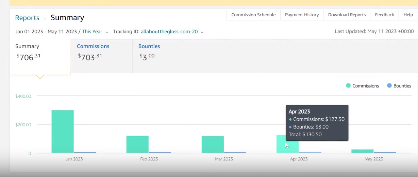Open the Tracking ID allabouttheglos-com-20 dropdown
The width and height of the screenshot is (418, 177).
(x=172, y=32)
